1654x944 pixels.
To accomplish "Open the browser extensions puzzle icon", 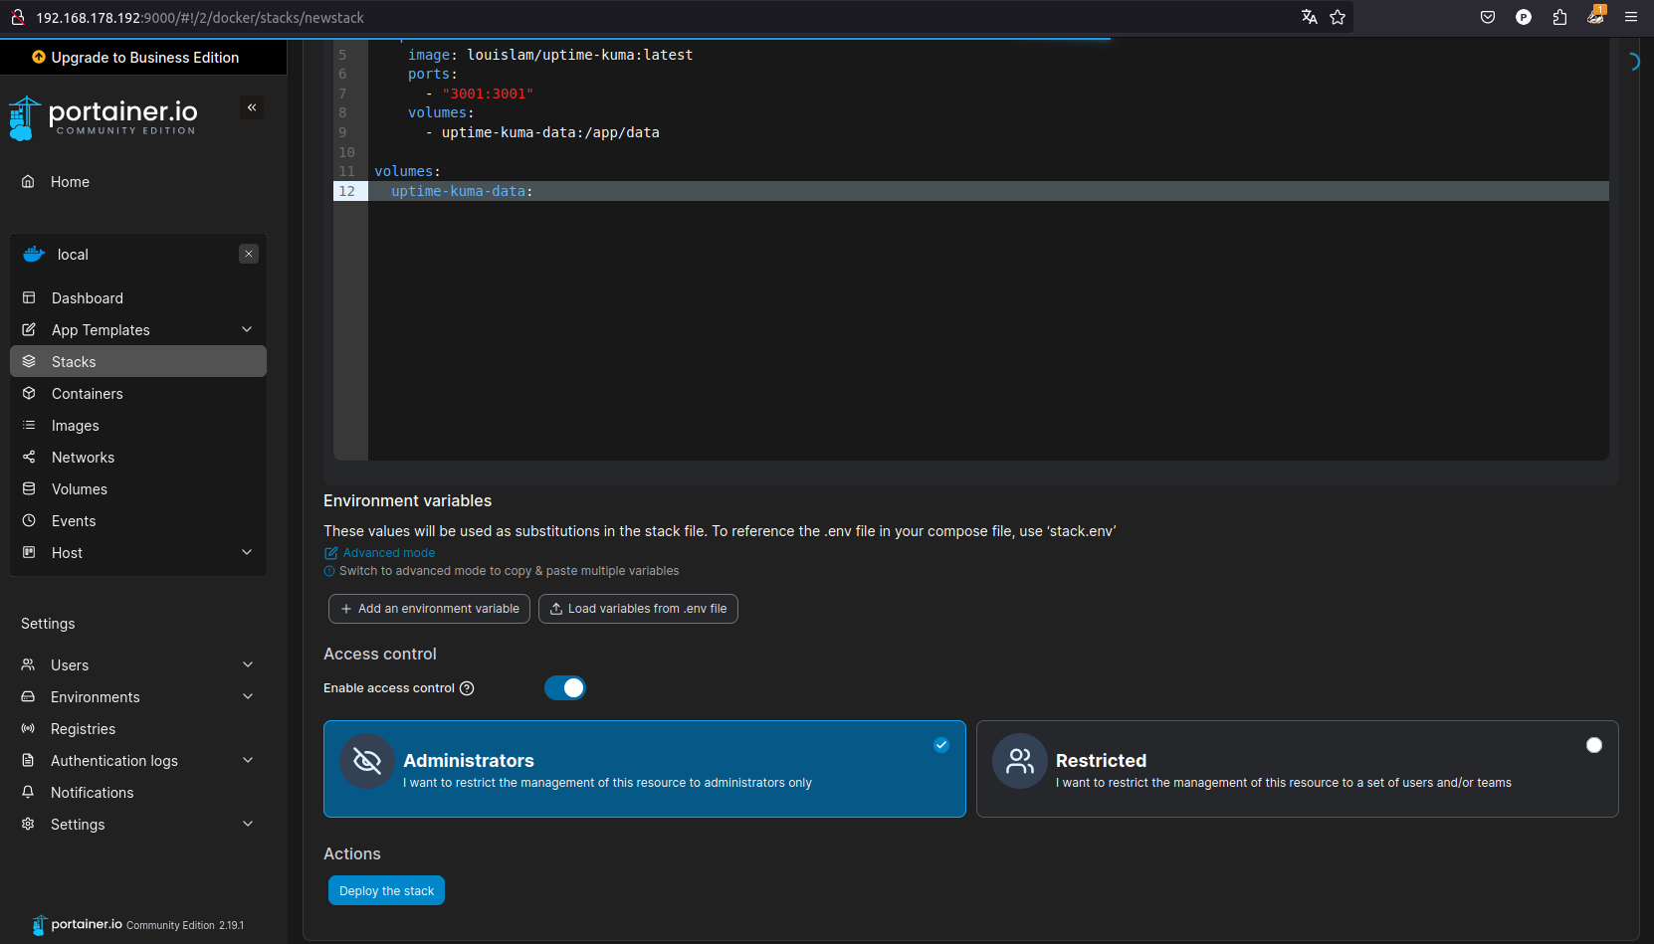I will click(x=1559, y=17).
